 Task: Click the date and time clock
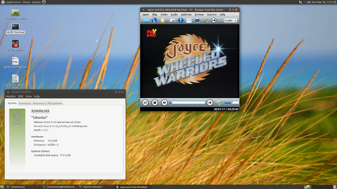(322, 2)
